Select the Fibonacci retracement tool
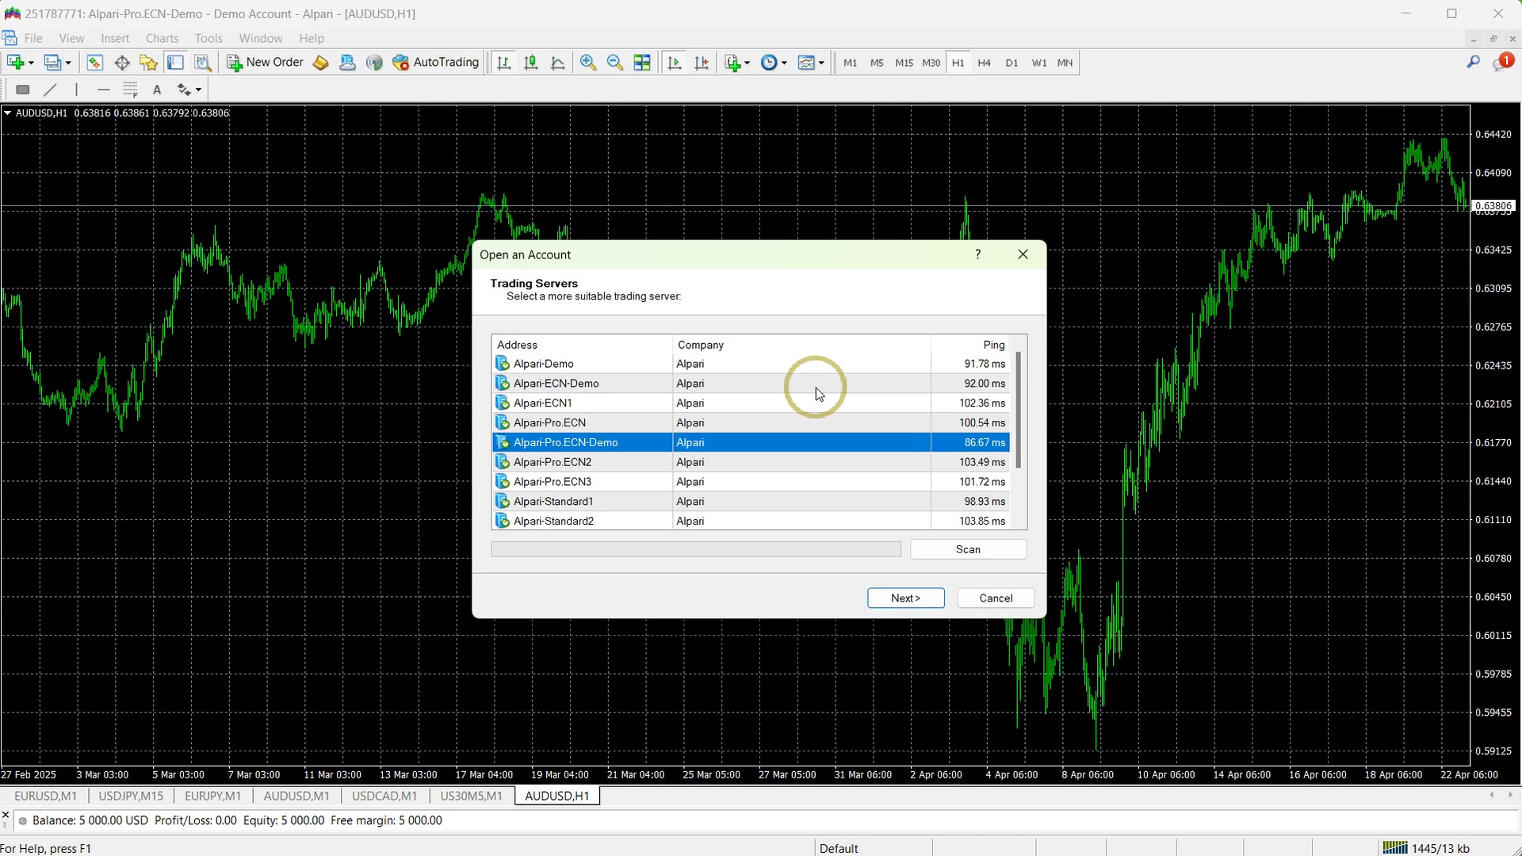Image resolution: width=1522 pixels, height=856 pixels. pos(131,90)
